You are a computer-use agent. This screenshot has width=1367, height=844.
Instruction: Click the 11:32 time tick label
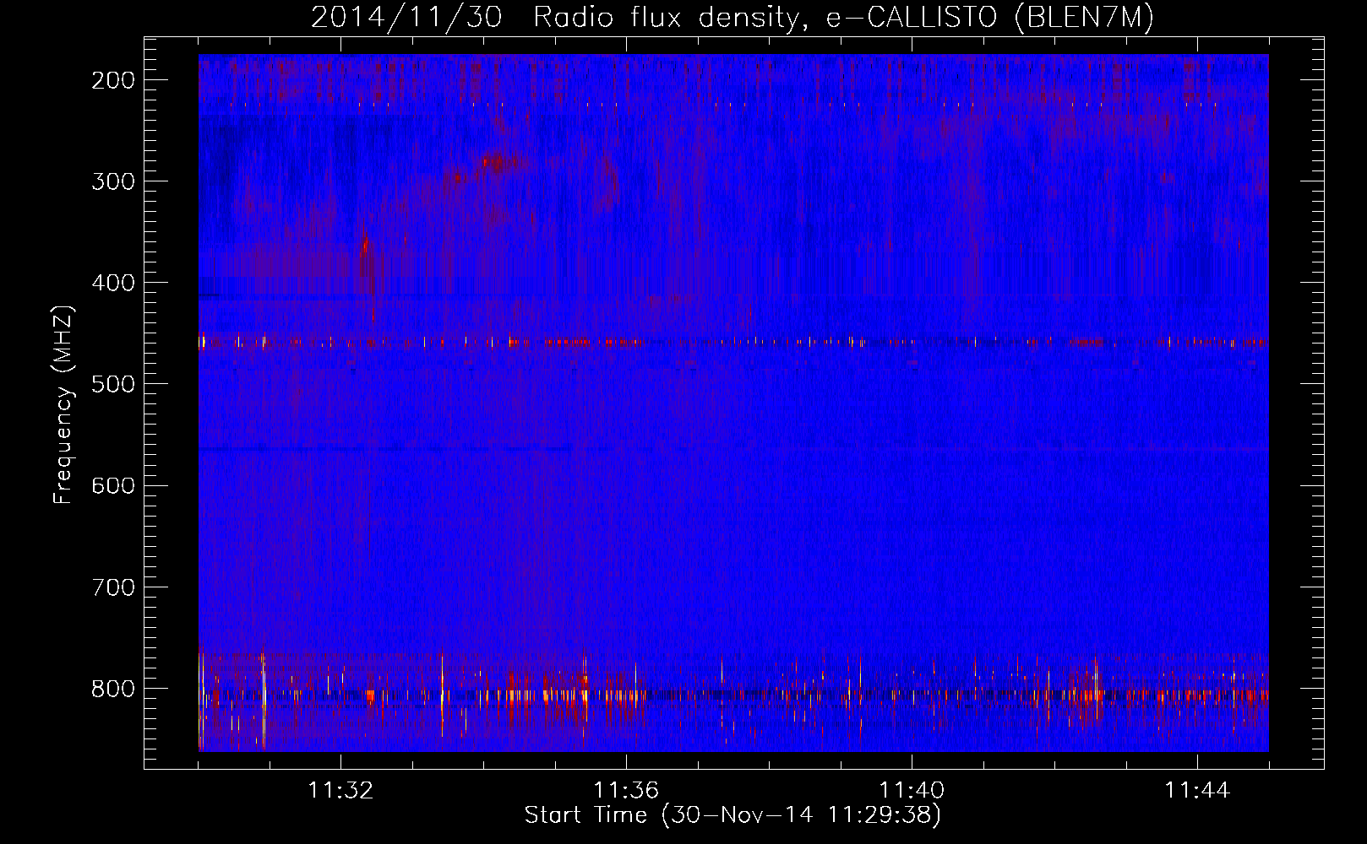tap(340, 791)
